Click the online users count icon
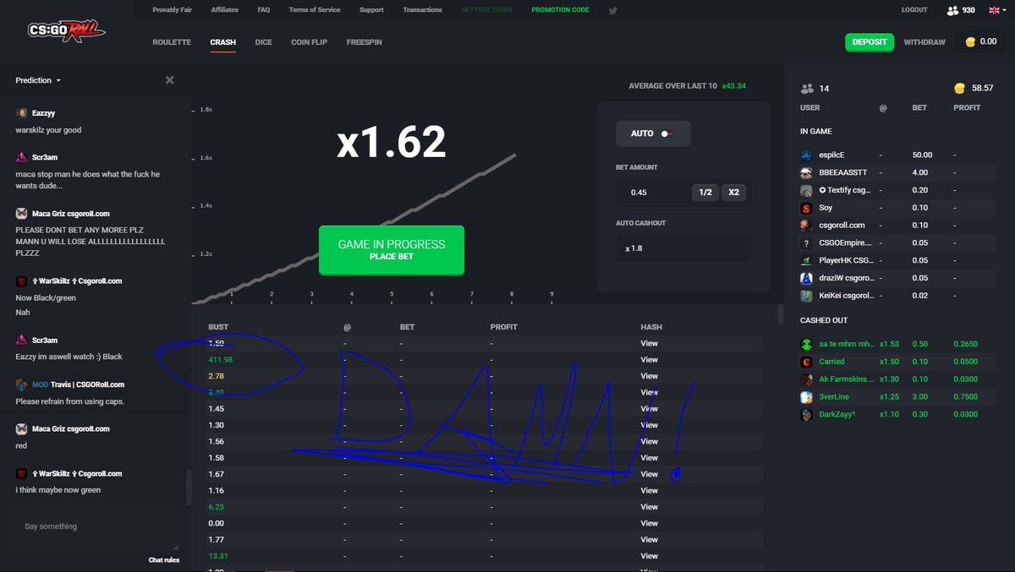 click(x=953, y=10)
